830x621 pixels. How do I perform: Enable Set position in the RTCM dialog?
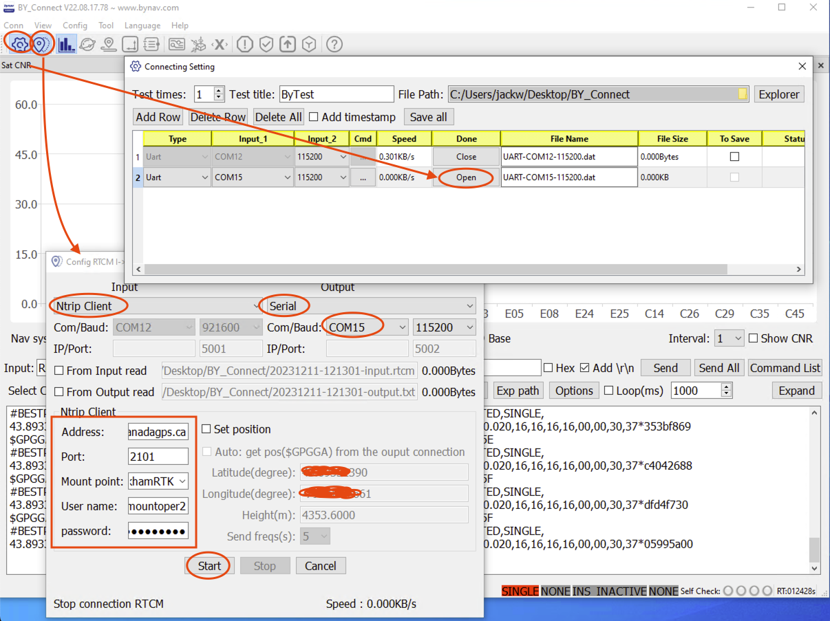pyautogui.click(x=205, y=428)
